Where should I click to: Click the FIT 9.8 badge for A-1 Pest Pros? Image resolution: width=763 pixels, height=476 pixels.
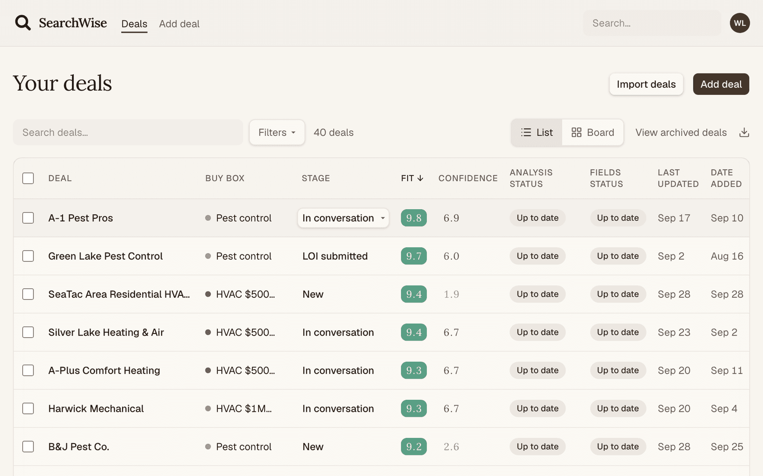[413, 218]
